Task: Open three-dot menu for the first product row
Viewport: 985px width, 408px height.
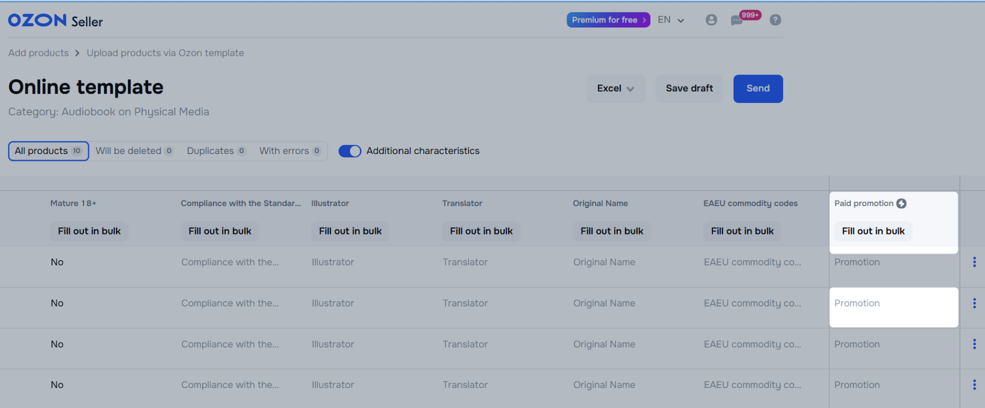Action: pos(974,262)
